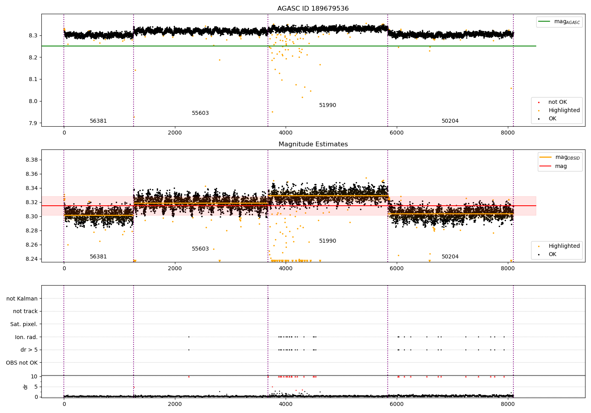591x413 pixels.
Task: Click the "Sat. pixel." row label
Action: (24, 324)
